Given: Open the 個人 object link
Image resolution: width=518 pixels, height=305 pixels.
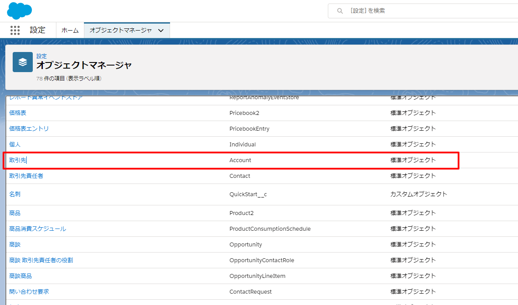Looking at the screenshot, I should pyautogui.click(x=14, y=145).
